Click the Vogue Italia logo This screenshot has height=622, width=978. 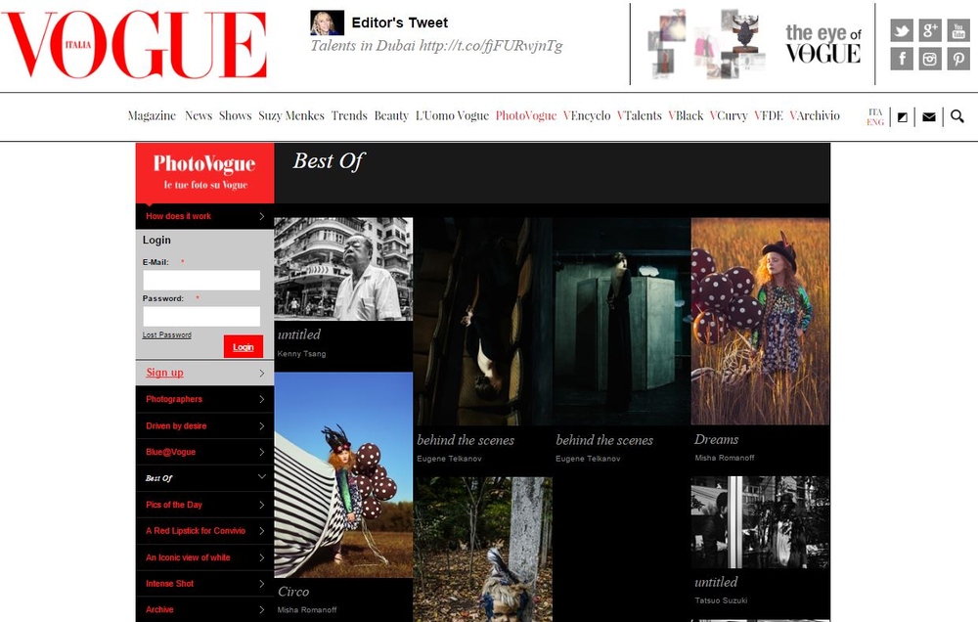click(x=134, y=44)
